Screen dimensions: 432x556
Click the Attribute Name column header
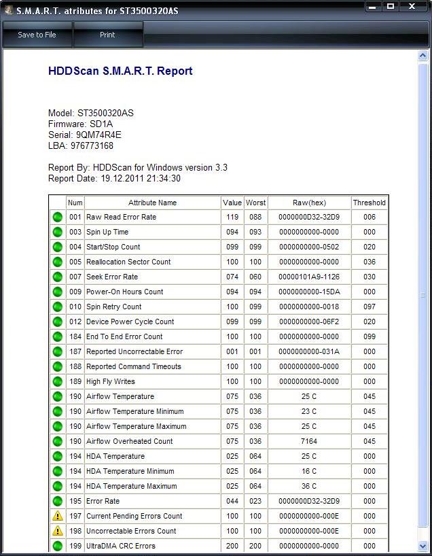click(x=152, y=203)
